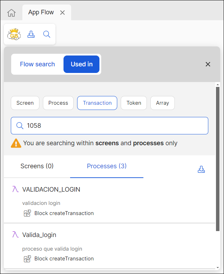Select the Used in toggle
The width and height of the screenshot is (224, 274).
point(82,64)
